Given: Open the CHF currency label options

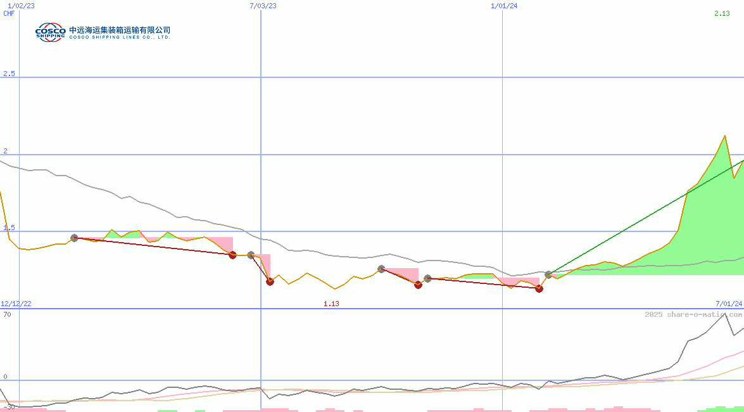Looking at the screenshot, I should [8, 13].
